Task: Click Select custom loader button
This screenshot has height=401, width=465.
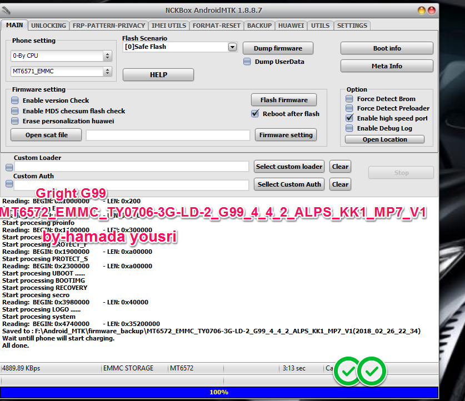Action: 289,167
